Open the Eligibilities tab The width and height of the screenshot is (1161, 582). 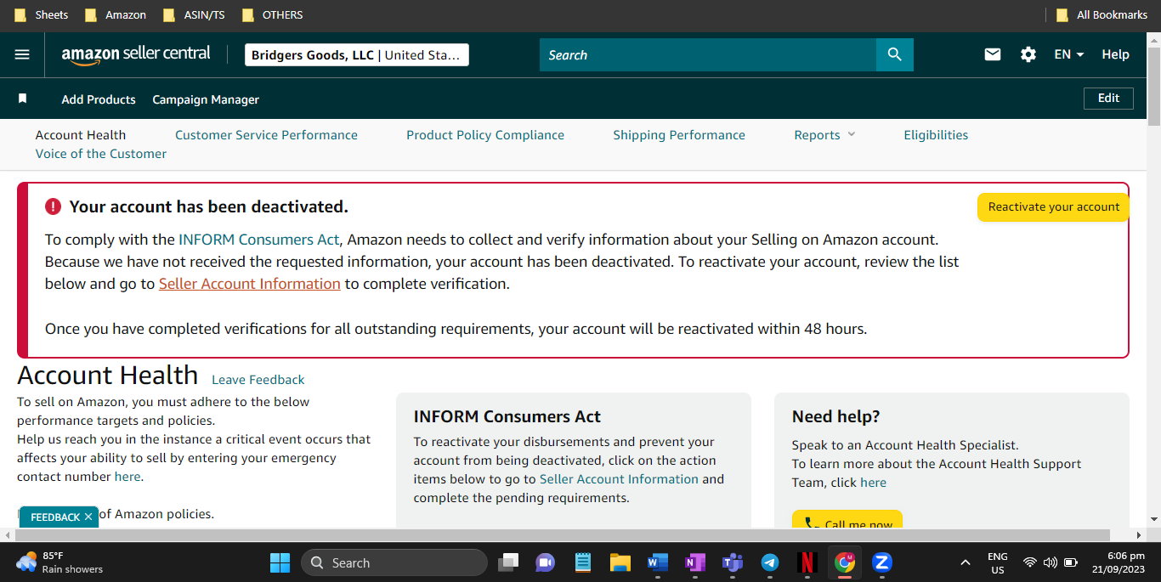(936, 135)
